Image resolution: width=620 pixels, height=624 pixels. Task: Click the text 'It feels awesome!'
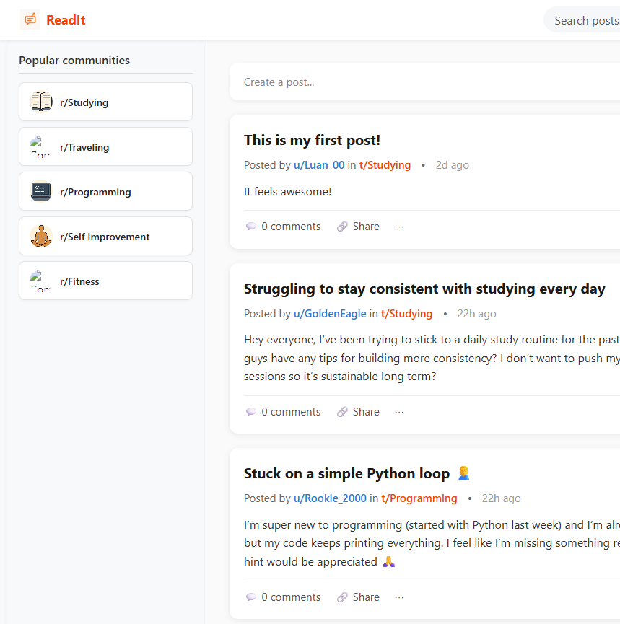(287, 192)
